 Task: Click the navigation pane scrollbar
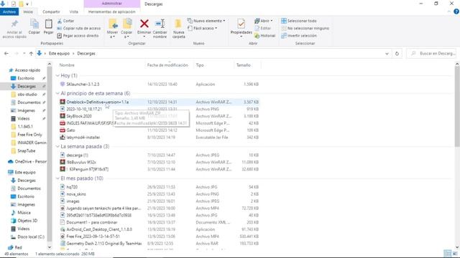click(x=50, y=155)
